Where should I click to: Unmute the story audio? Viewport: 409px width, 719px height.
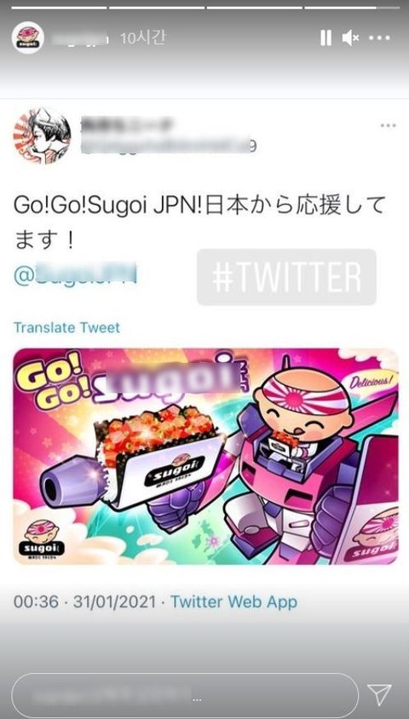pos(351,38)
